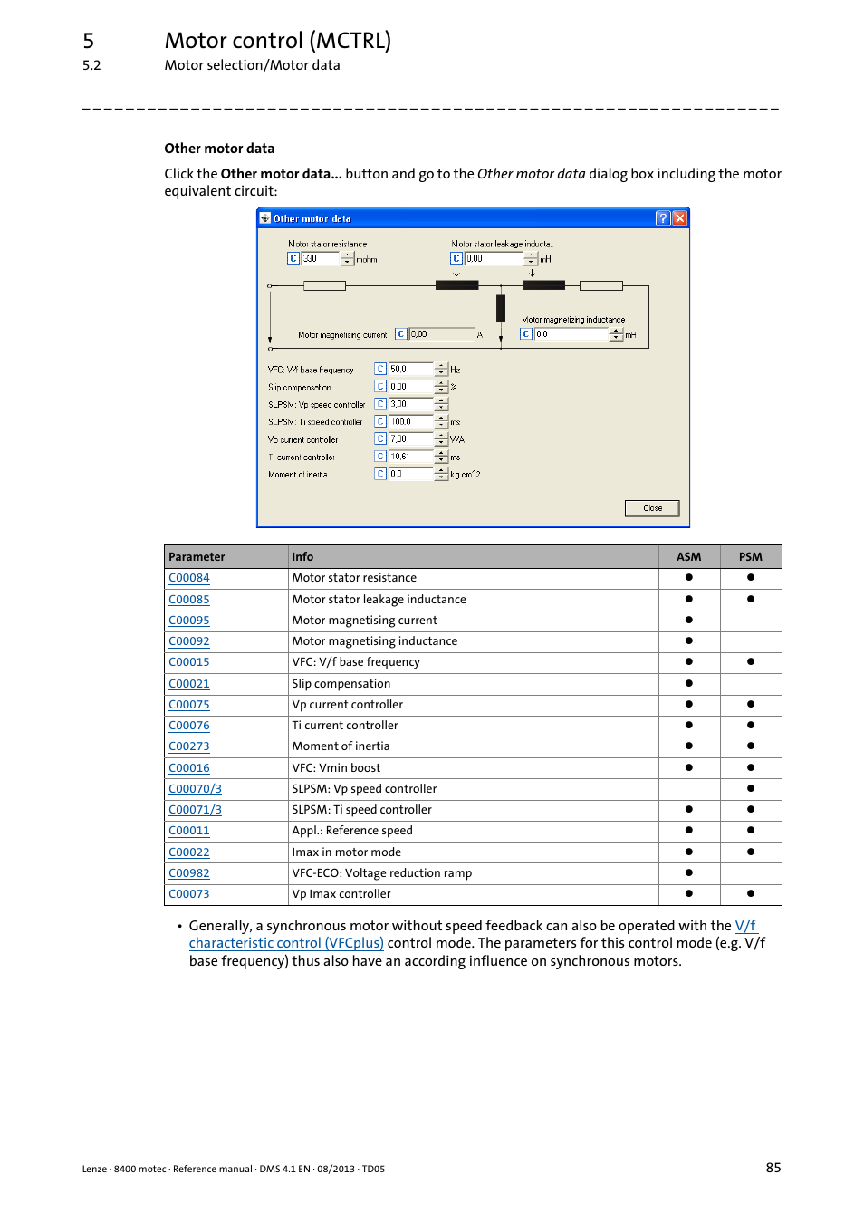The height and width of the screenshot is (1223, 864).
Task: Click the Motor magnetizing inductance value field
Action: 571,334
